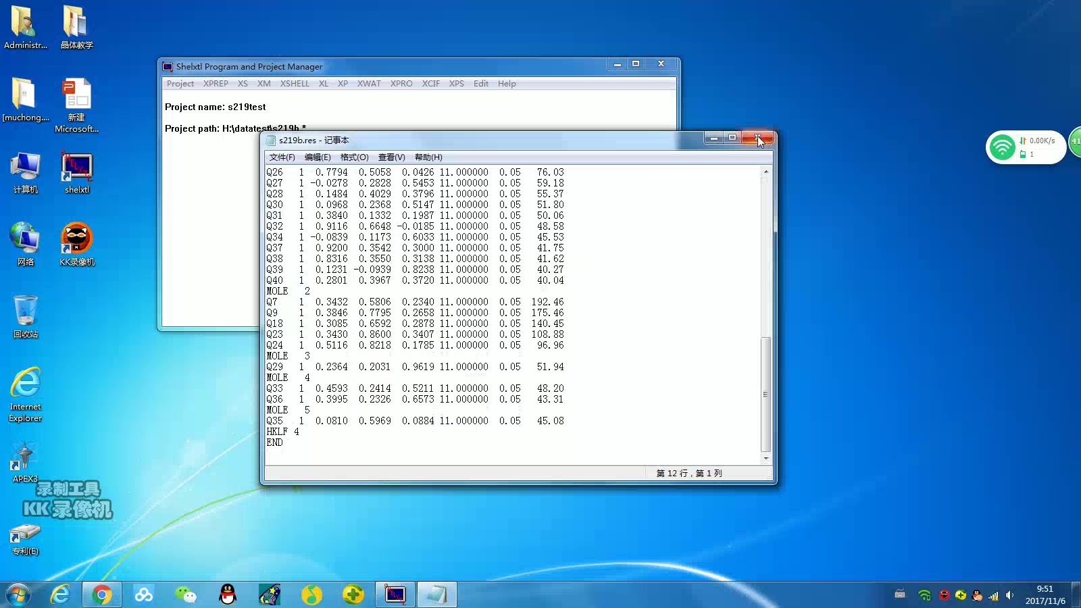Viewport: 1081px width, 608px height.
Task: Minimize the s219b.res Notepad window
Action: click(x=713, y=138)
